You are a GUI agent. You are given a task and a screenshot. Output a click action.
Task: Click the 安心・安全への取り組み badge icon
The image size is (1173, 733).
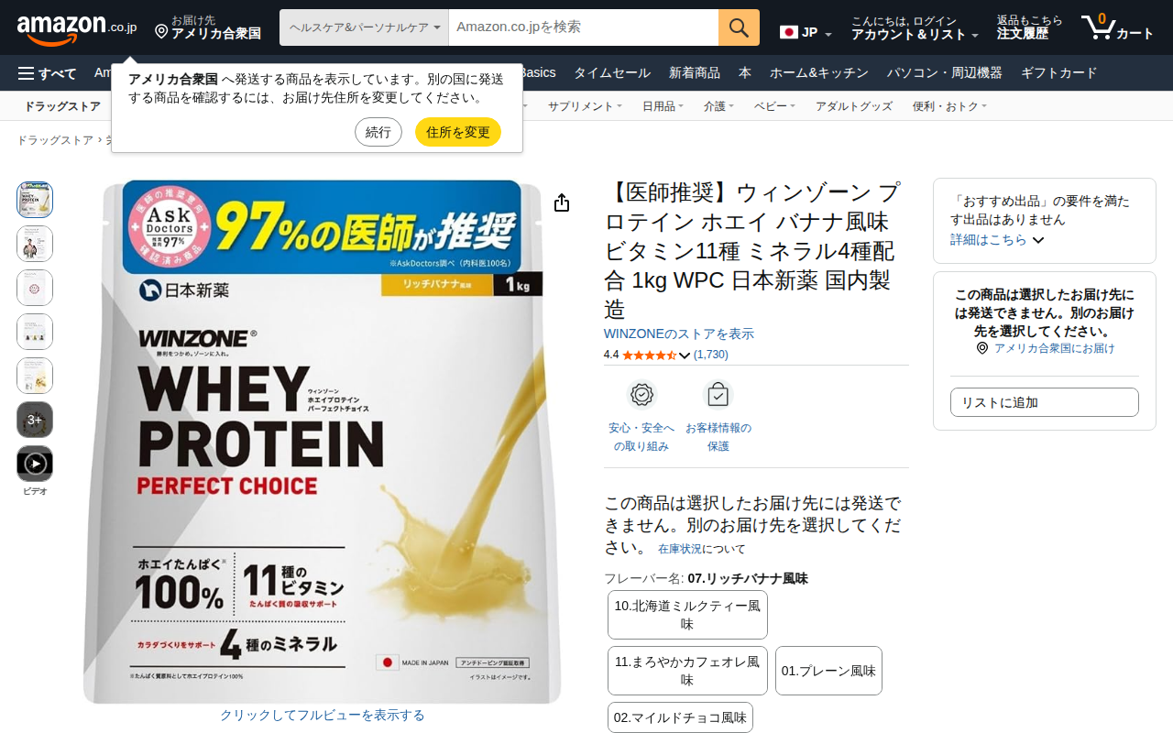point(641,395)
